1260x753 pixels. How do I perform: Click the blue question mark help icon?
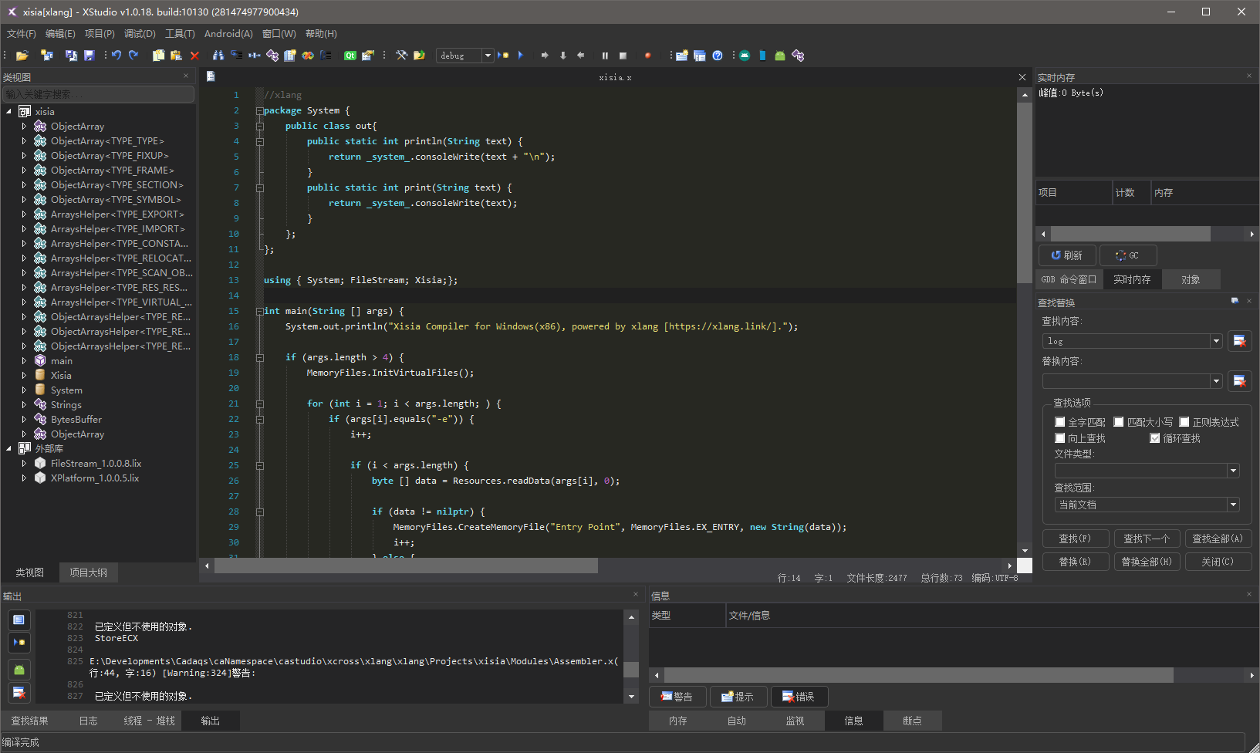(x=718, y=56)
